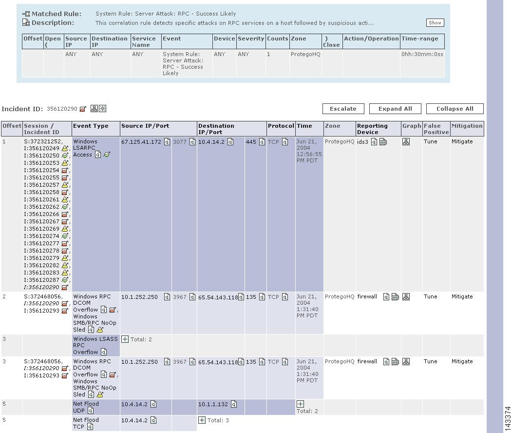Open the graph icon in the ids3 row
Viewport: 512px width, 433px height.
(406, 142)
